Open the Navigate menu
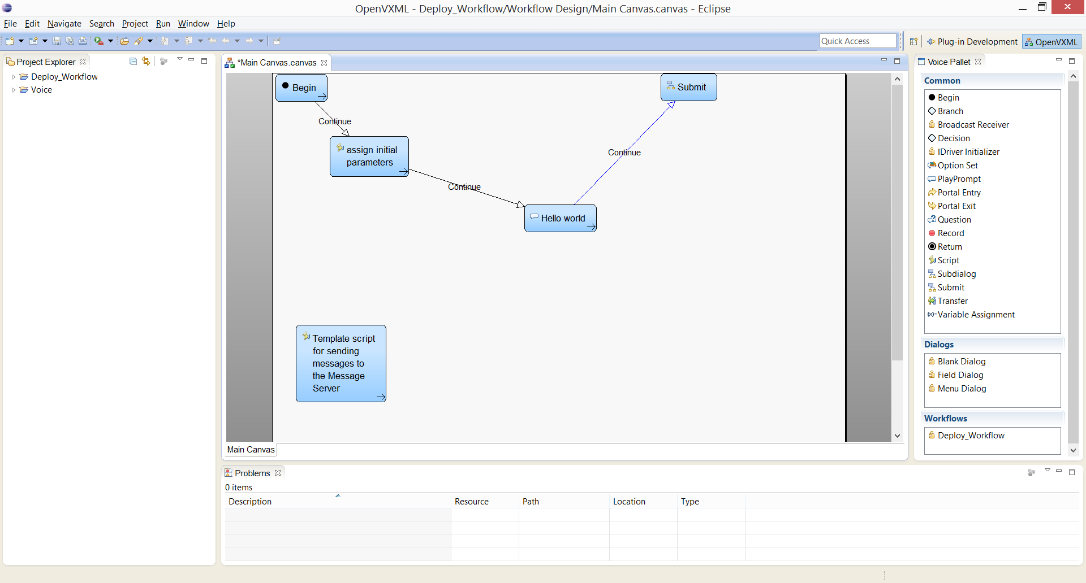 [64, 24]
